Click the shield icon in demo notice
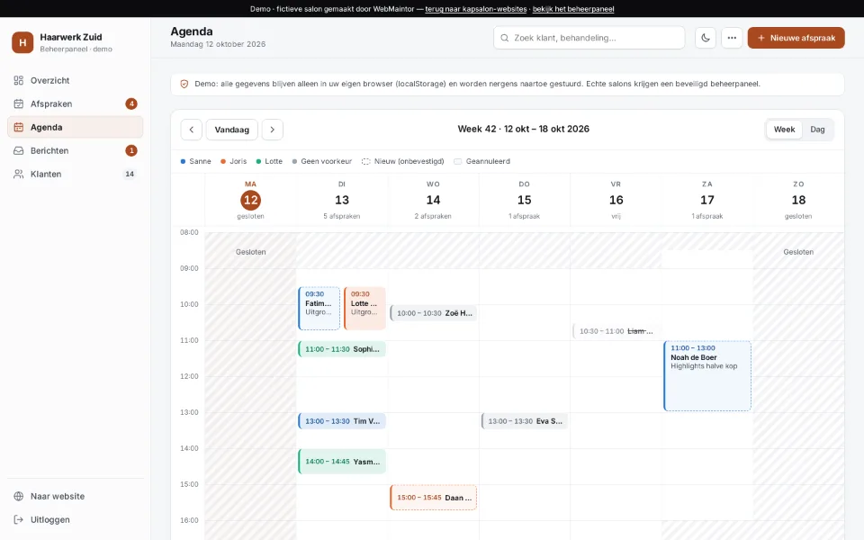Viewport: 864px width, 540px height. point(184,85)
